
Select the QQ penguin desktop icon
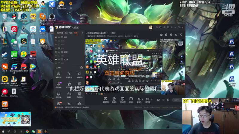coord(14,18)
